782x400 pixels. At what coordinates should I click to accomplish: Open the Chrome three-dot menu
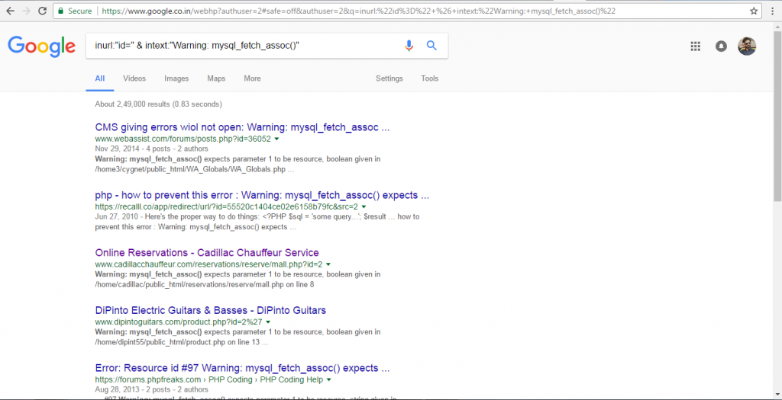coord(773,11)
